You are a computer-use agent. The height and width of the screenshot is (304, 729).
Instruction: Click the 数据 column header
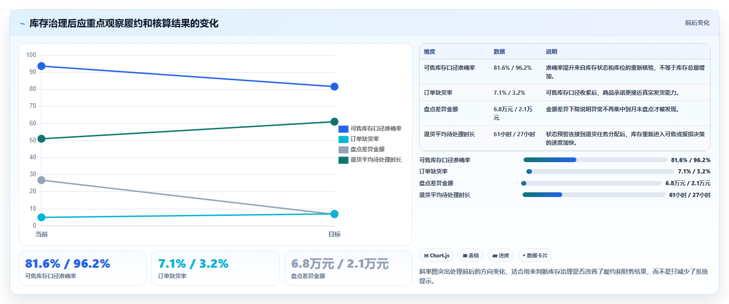tap(499, 52)
